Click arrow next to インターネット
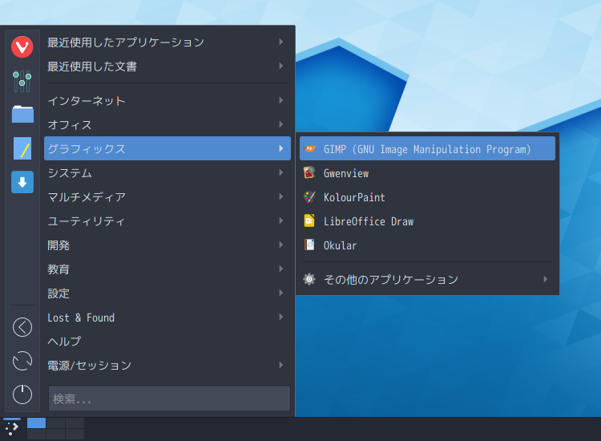 (x=281, y=100)
